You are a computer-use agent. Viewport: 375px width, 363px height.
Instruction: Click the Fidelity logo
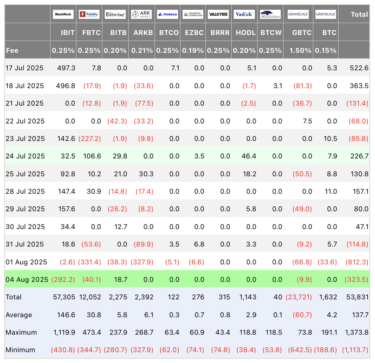point(89,14)
